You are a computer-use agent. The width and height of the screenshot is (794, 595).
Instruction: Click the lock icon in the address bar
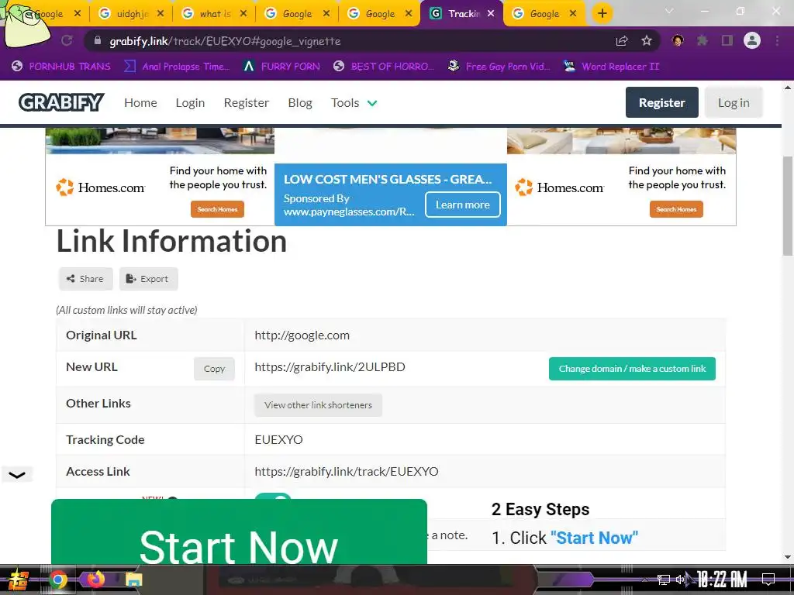98,41
